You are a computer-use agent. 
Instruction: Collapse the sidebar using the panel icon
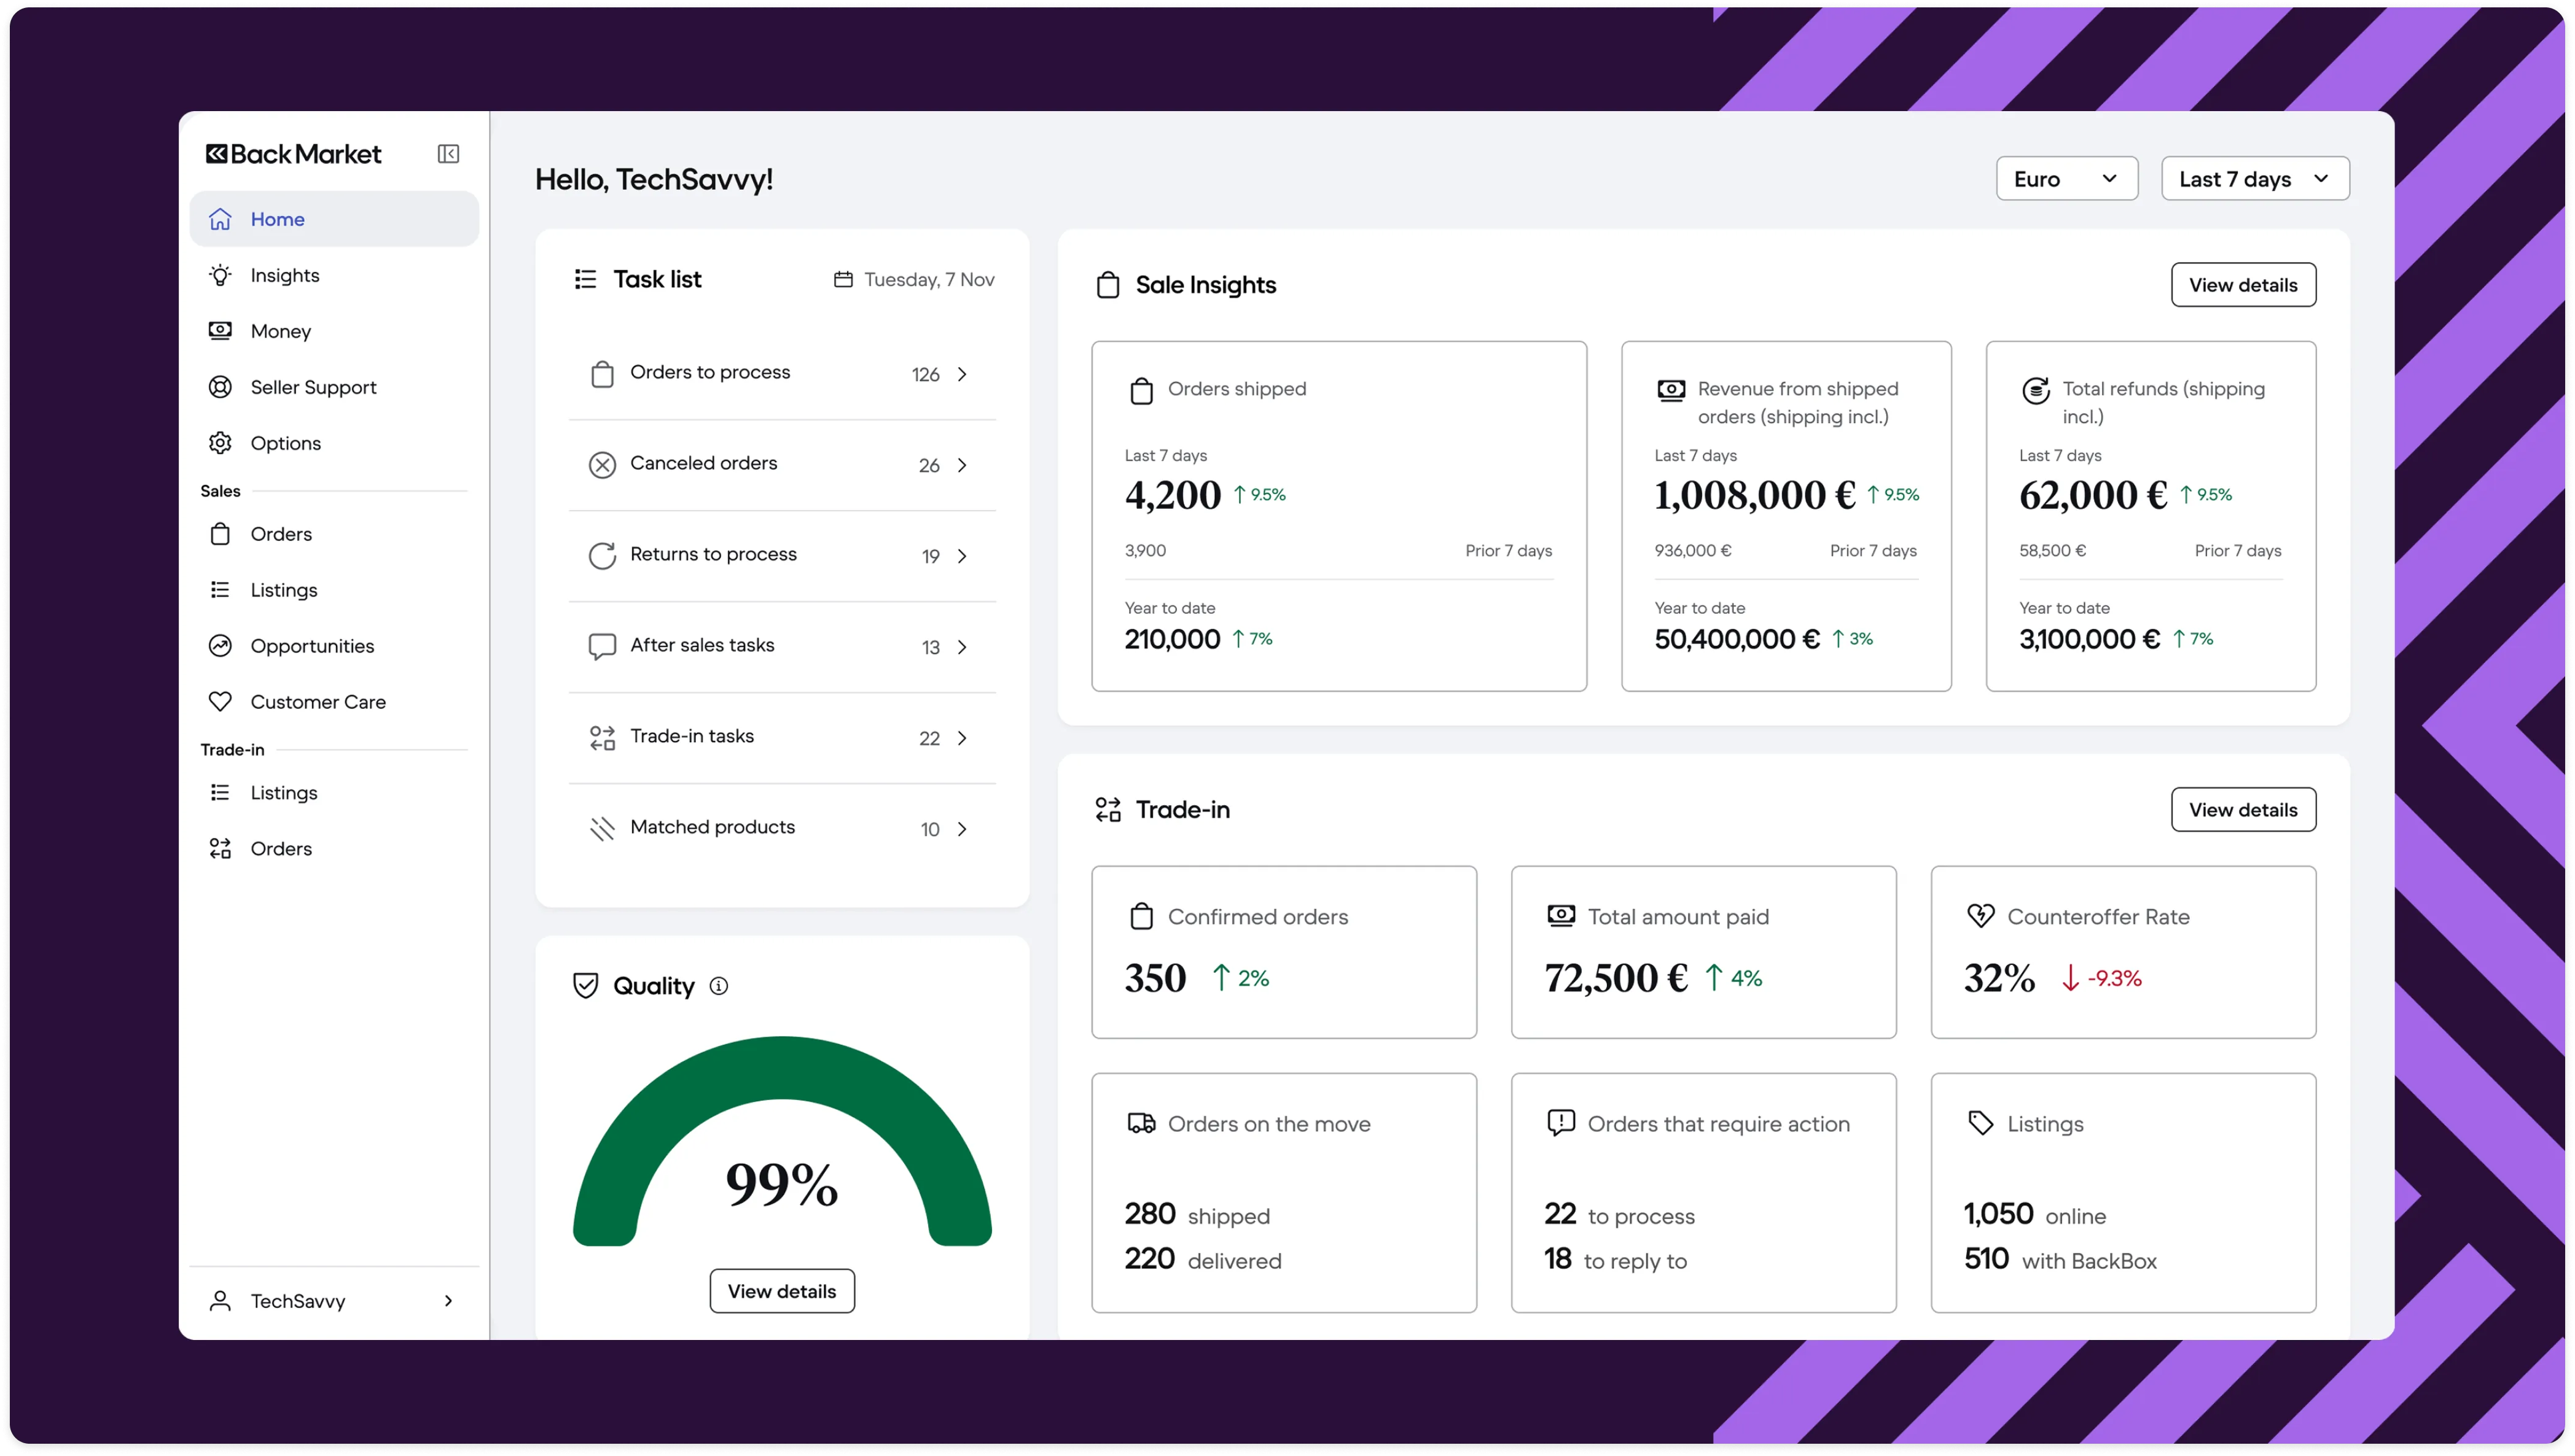pos(448,154)
